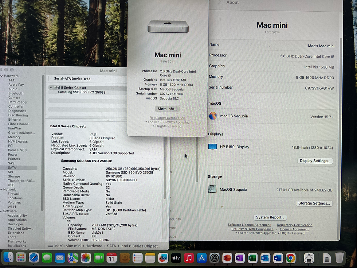Screen dimensions: 357x268
Task: Click the More Info button
Action: coord(167,109)
